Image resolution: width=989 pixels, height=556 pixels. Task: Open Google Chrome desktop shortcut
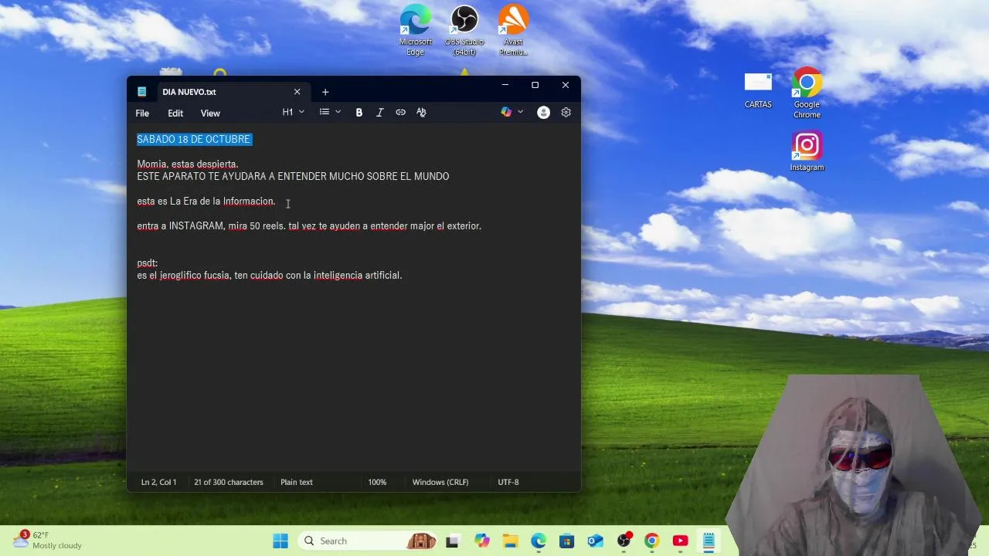tap(807, 93)
